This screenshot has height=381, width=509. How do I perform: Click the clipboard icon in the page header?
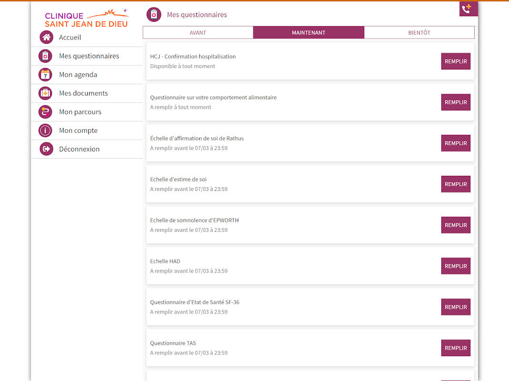coord(154,15)
